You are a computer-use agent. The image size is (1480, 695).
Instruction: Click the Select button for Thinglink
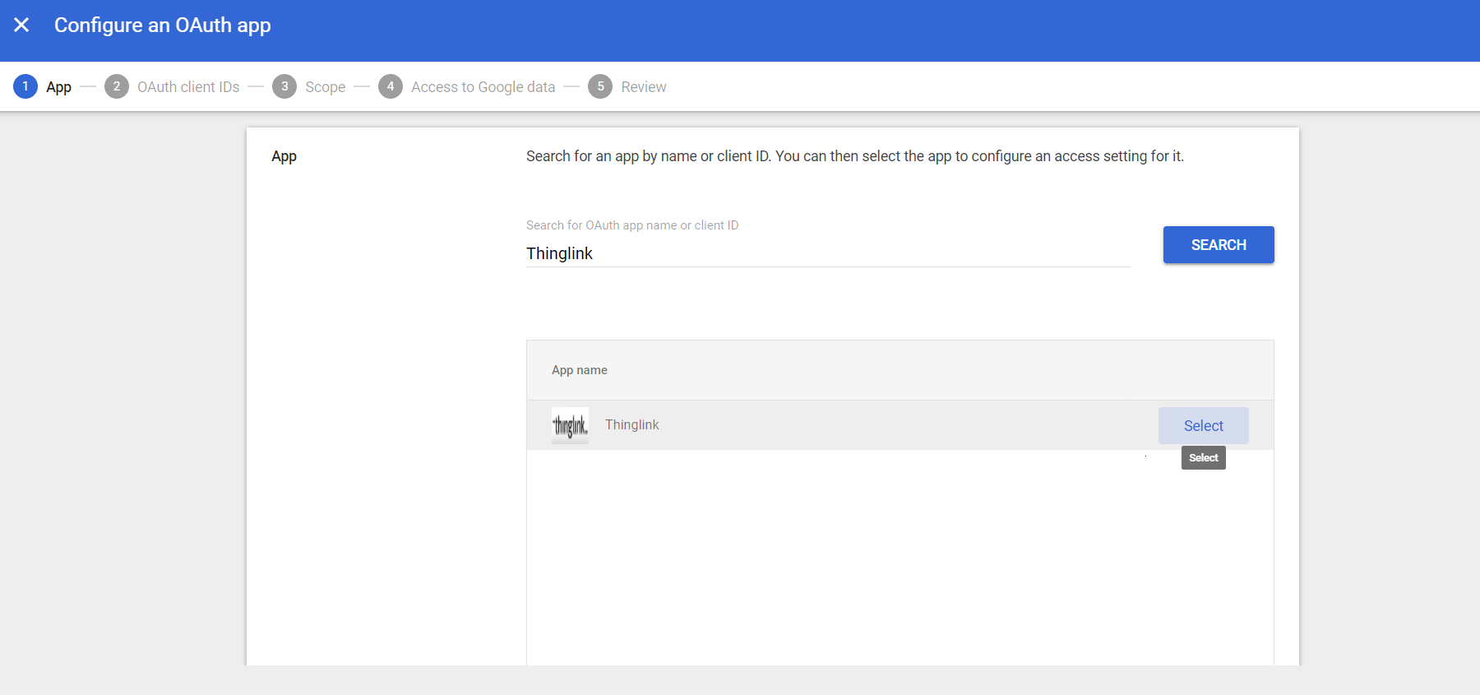[x=1203, y=425]
